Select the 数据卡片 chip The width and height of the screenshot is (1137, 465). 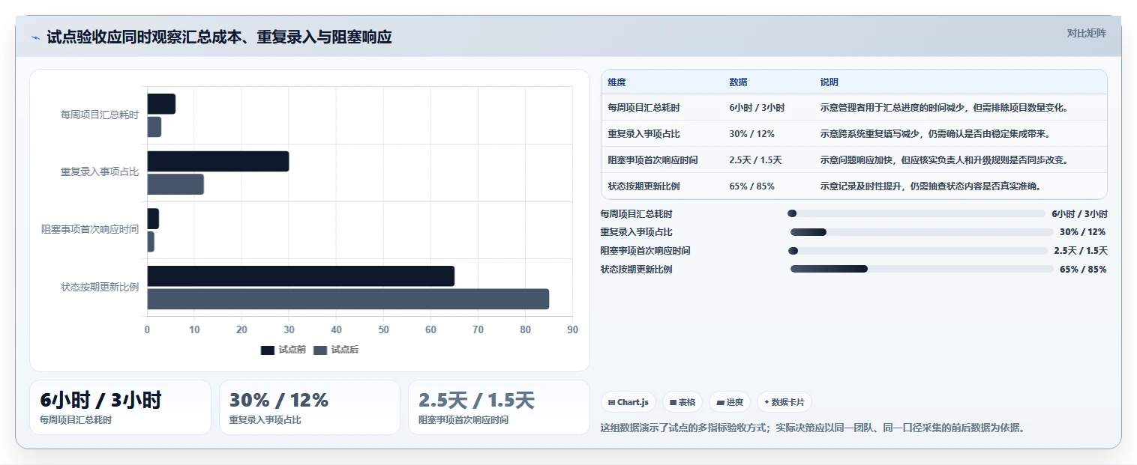[x=784, y=402]
